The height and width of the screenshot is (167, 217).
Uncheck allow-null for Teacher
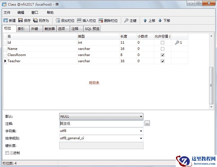(x=163, y=61)
